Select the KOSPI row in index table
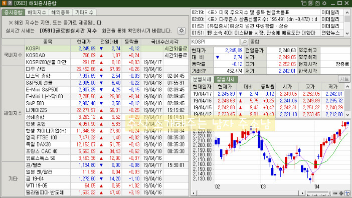This screenshot has height=198, width=352. (106, 49)
